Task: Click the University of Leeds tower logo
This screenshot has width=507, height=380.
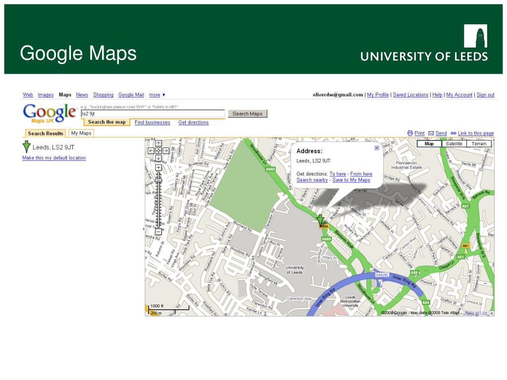Action: point(475,36)
